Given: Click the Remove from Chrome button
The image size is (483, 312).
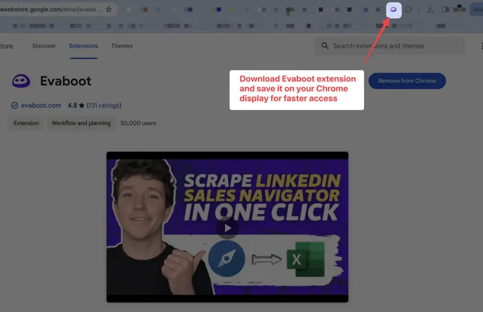Looking at the screenshot, I should (x=407, y=81).
